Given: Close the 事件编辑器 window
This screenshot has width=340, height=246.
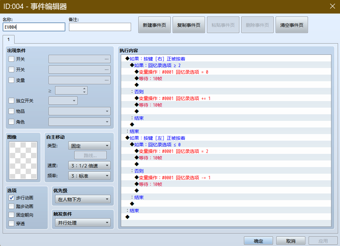Looking at the screenshot, I should coord(332,6).
